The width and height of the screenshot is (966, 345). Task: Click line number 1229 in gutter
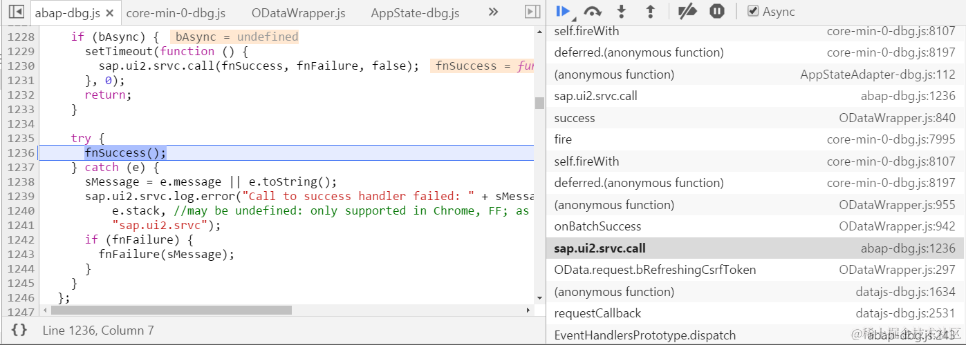(x=19, y=51)
